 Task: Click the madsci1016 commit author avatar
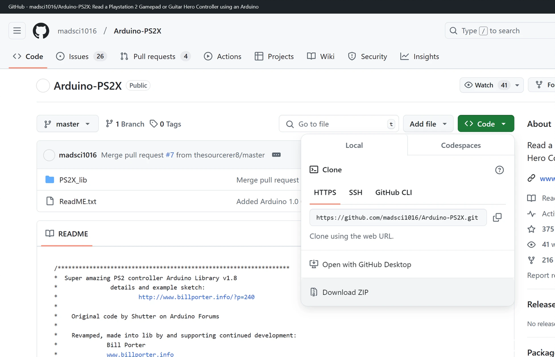click(49, 155)
